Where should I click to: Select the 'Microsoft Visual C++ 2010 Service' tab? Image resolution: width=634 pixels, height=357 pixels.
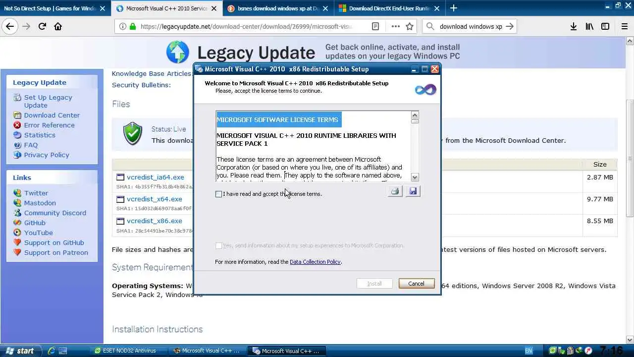(166, 8)
